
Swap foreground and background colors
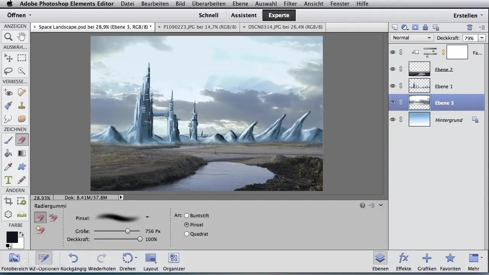(22, 234)
